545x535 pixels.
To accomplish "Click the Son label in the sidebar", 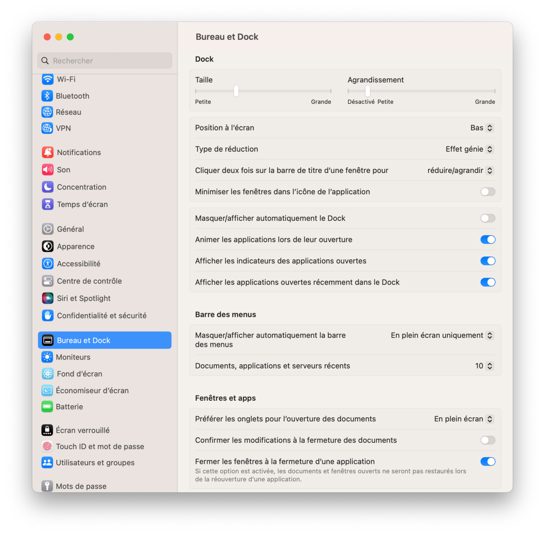I will [64, 170].
